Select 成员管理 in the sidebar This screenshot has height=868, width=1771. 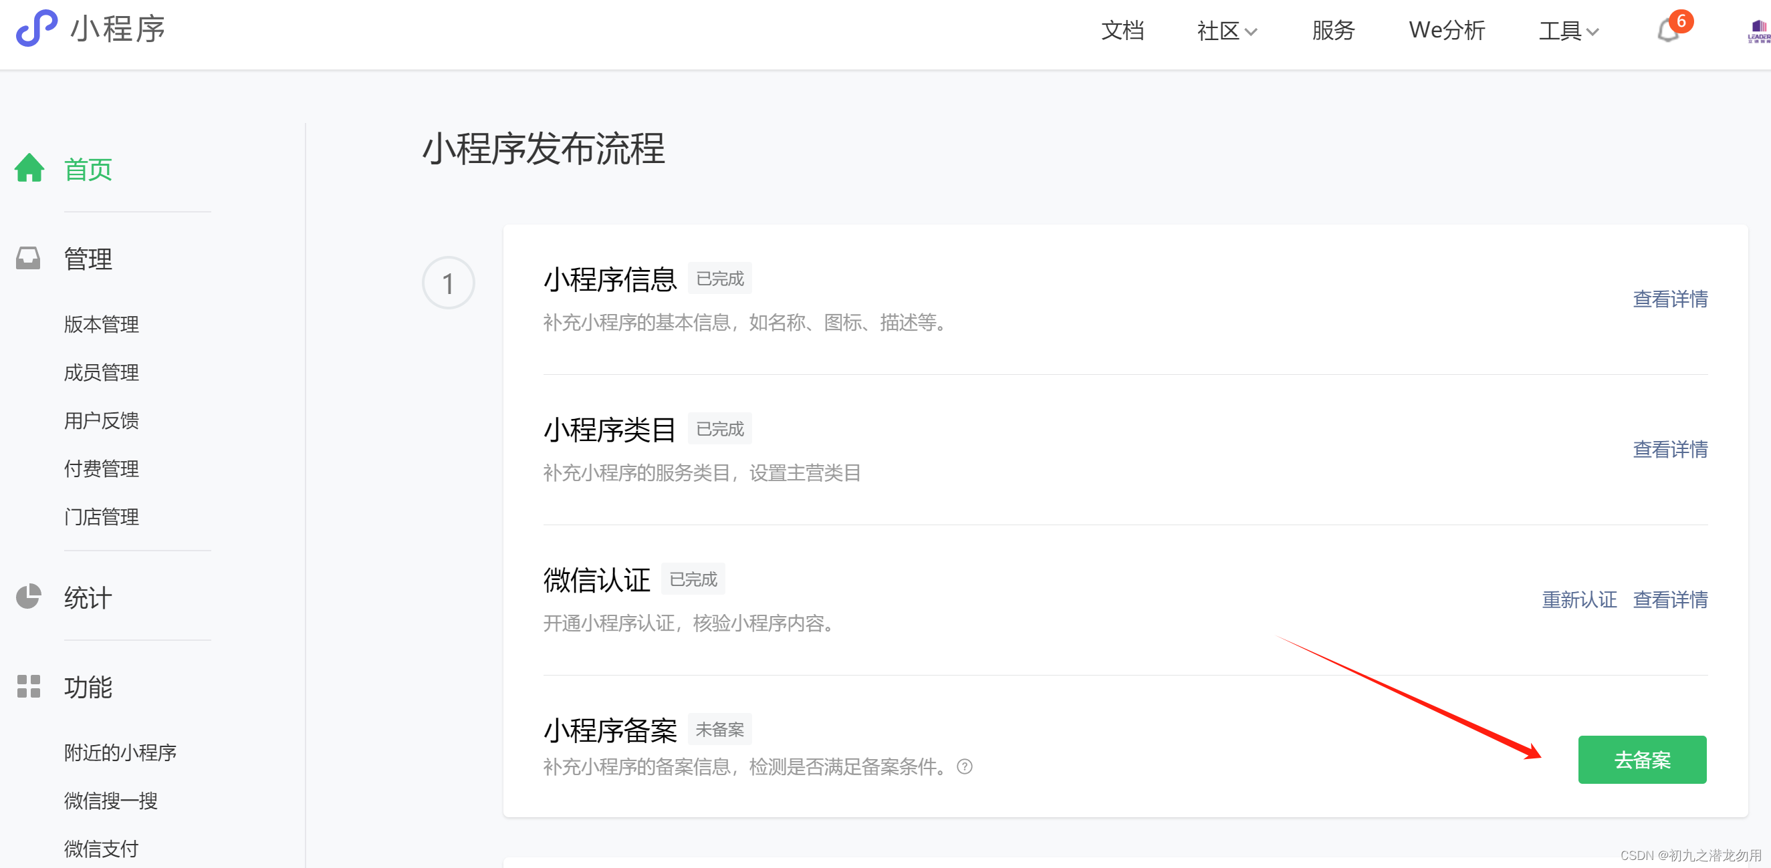101,372
